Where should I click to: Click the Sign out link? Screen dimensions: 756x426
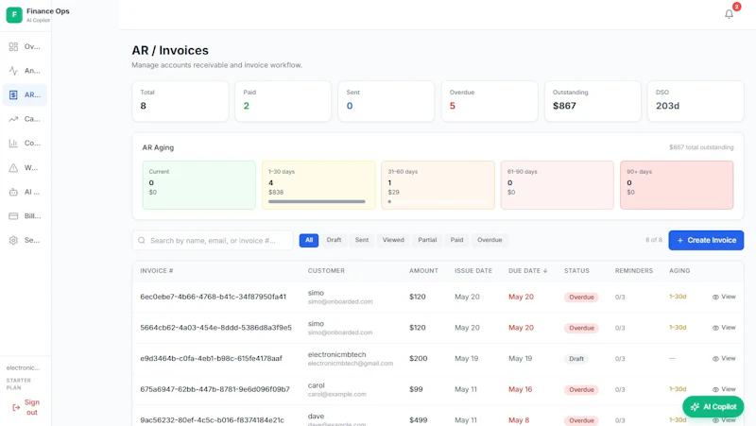(32, 407)
